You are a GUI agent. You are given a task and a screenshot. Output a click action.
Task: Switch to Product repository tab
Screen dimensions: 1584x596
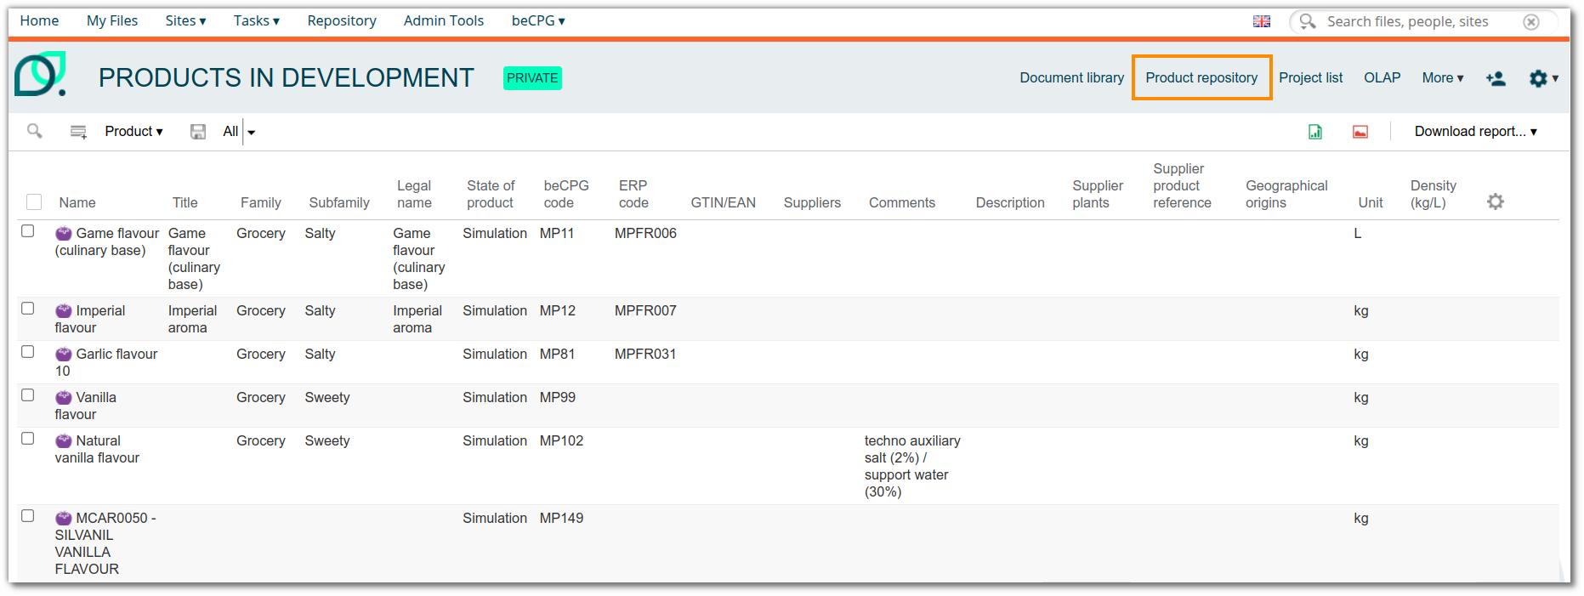coord(1201,77)
